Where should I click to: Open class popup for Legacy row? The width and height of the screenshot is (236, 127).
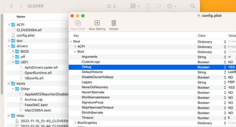click(x=225, y=83)
